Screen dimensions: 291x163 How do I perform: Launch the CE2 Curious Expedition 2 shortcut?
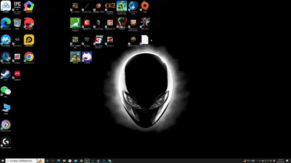[x=110, y=7]
